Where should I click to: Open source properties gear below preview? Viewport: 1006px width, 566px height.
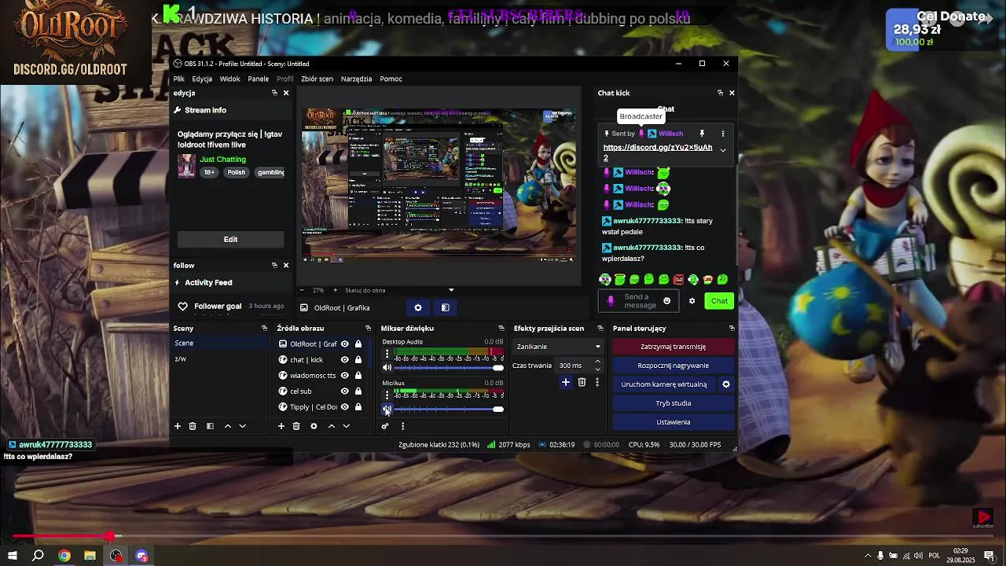pyautogui.click(x=418, y=307)
